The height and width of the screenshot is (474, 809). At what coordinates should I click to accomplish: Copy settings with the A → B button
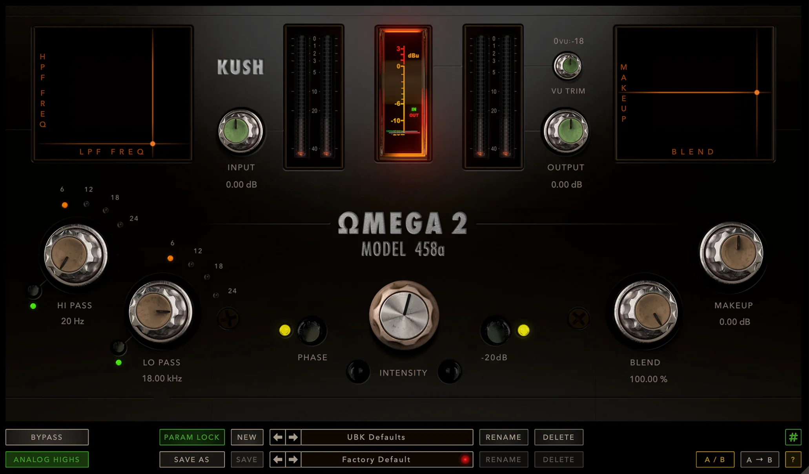(759, 460)
